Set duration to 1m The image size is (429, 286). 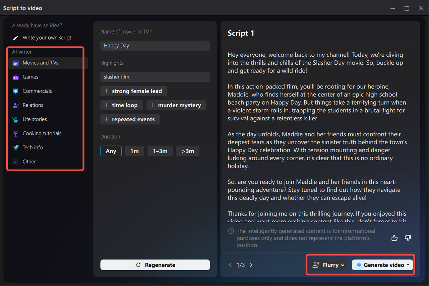pos(134,151)
